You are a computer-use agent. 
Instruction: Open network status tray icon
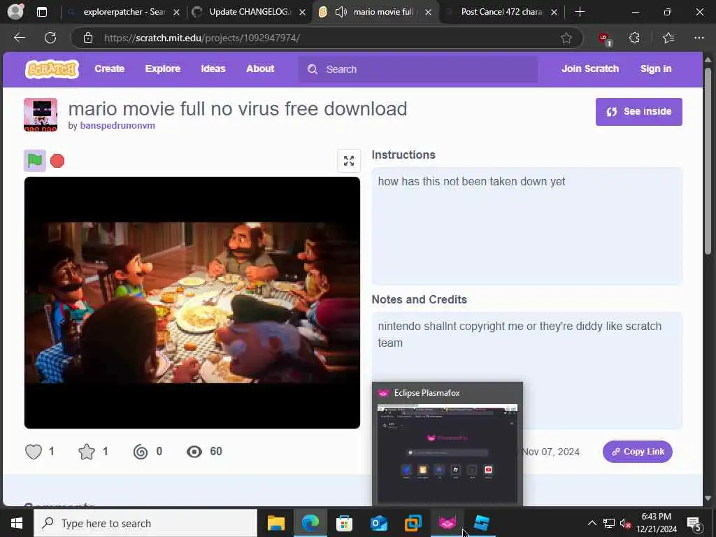tap(609, 523)
